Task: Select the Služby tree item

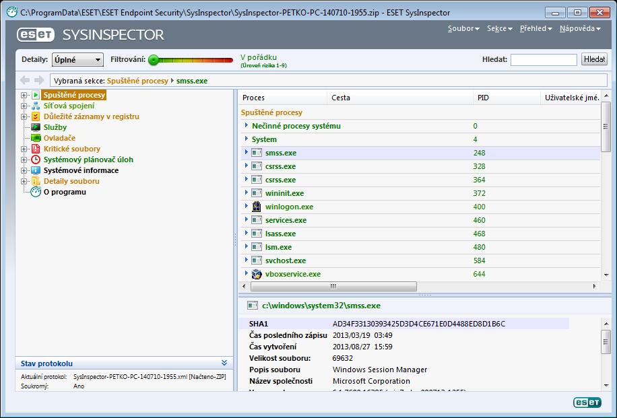Action: click(x=55, y=127)
